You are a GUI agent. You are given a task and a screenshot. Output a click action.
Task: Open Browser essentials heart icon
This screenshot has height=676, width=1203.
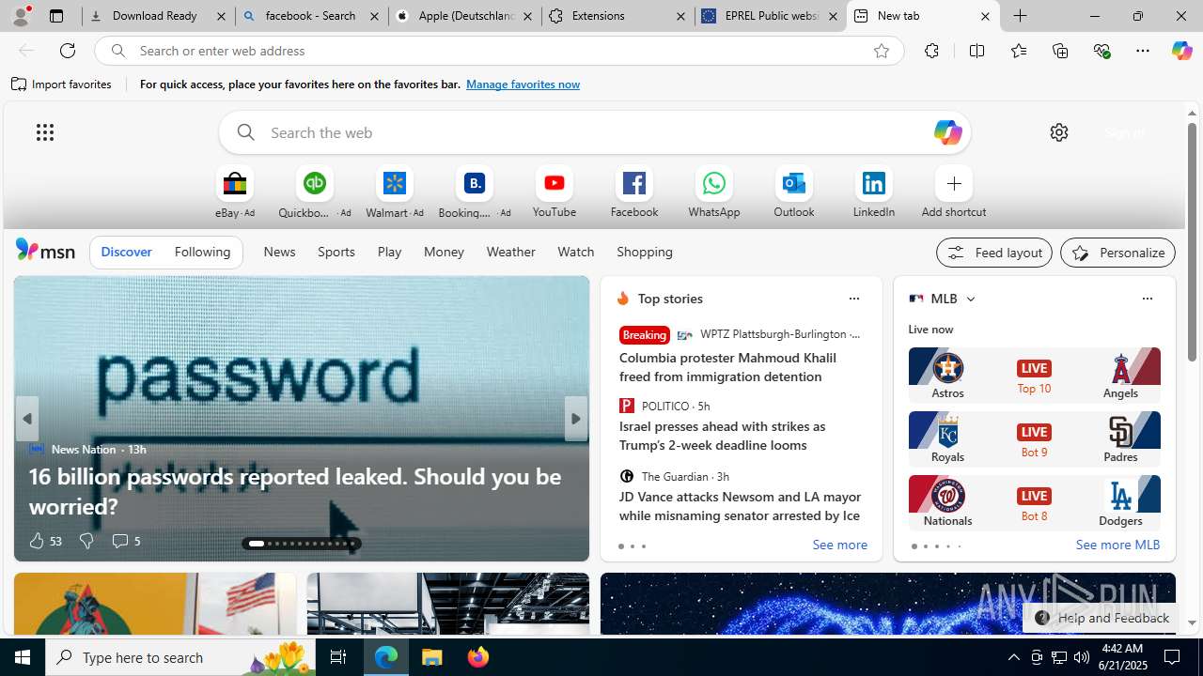[x=1101, y=51]
